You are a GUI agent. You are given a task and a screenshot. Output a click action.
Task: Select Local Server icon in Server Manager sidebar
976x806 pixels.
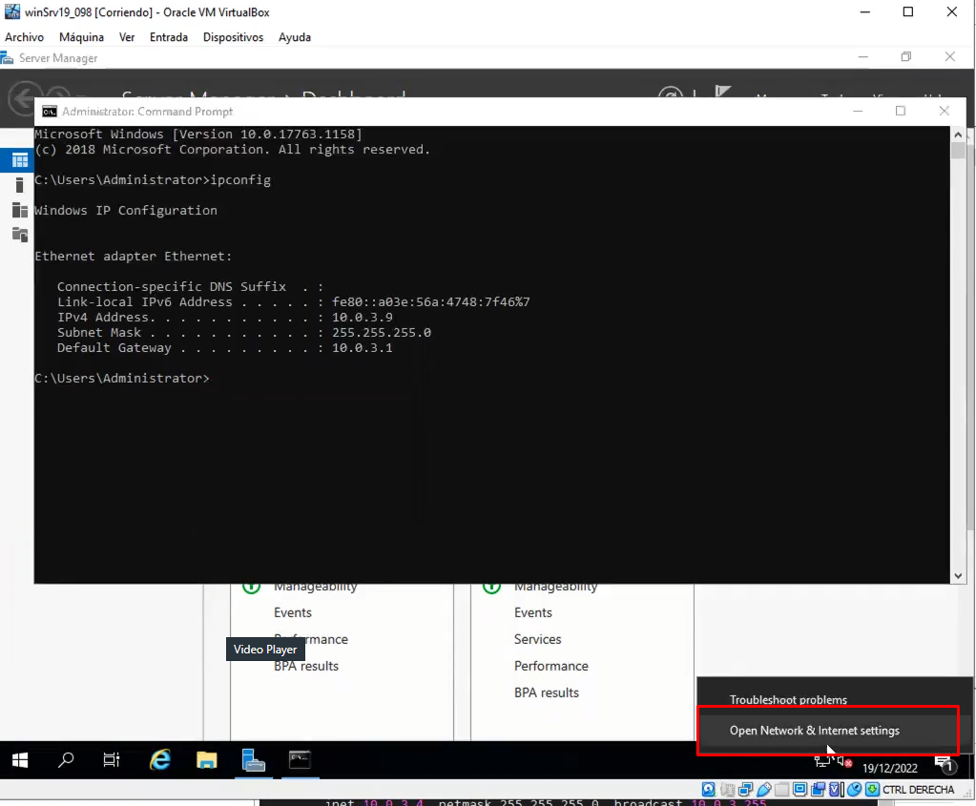20,185
